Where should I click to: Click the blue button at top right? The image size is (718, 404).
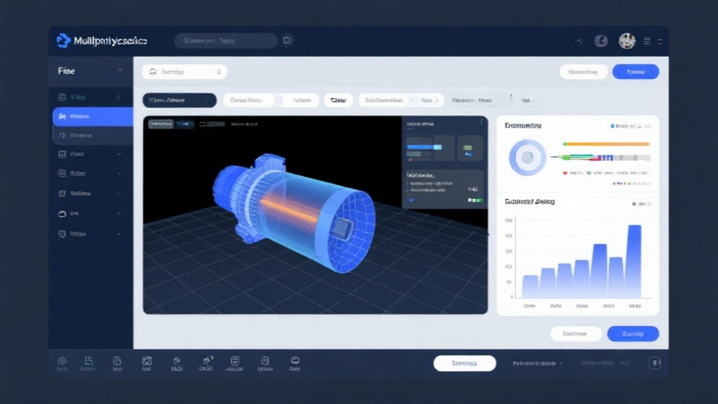[635, 72]
